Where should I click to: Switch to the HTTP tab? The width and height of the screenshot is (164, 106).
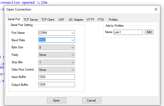click(90, 20)
